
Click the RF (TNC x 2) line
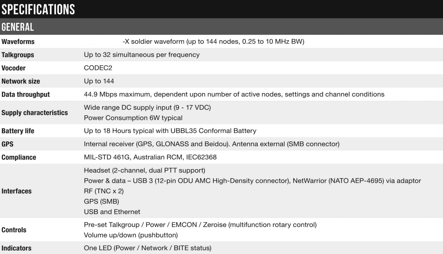[x=103, y=191]
